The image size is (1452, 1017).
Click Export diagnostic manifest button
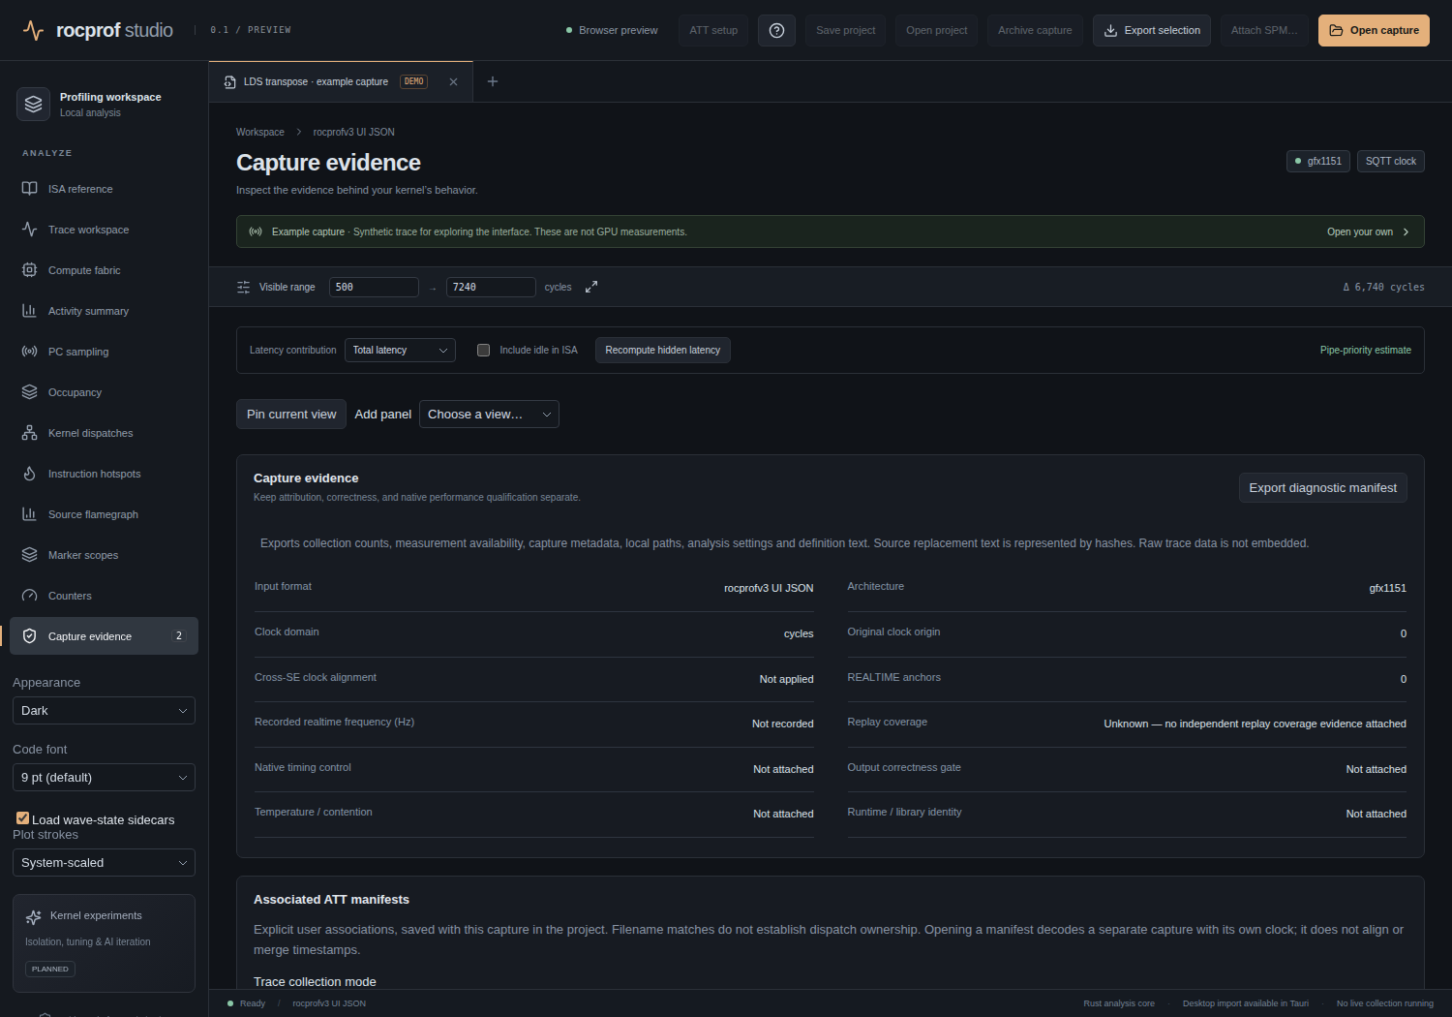click(1322, 487)
